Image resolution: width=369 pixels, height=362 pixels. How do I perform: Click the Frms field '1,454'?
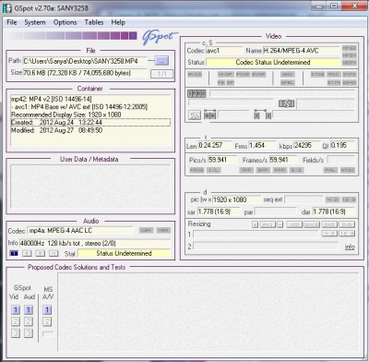click(x=262, y=145)
